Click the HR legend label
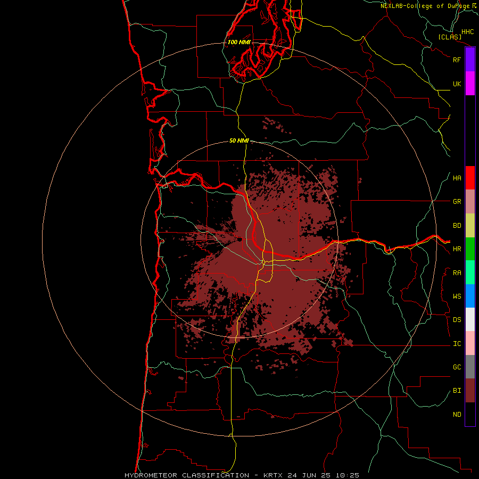Screen dimensions: 479x479 tap(457, 249)
